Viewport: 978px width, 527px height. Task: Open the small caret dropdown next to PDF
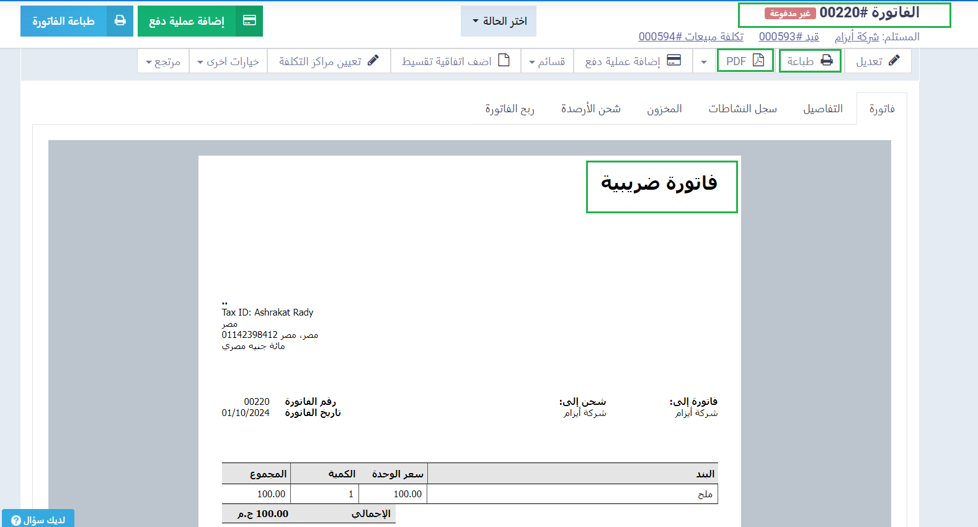pyautogui.click(x=704, y=61)
